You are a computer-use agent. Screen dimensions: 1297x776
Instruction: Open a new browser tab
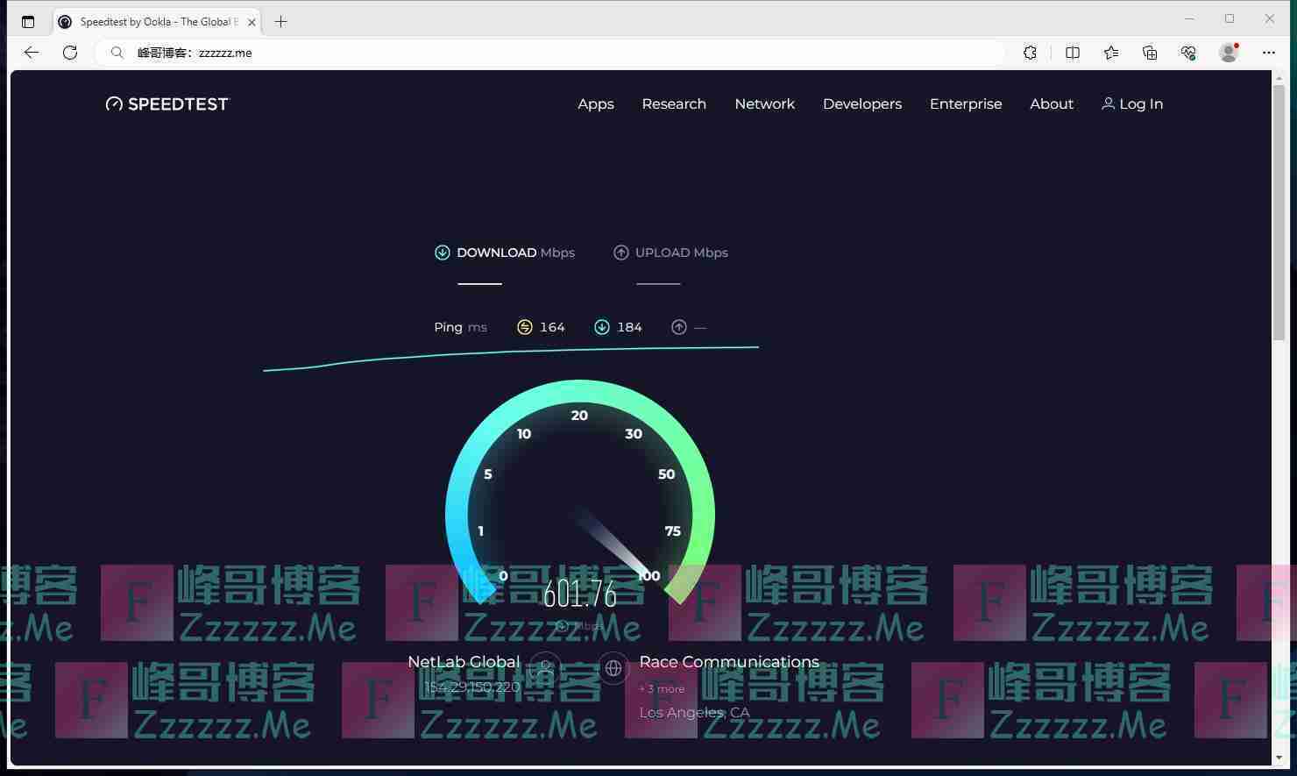280,22
